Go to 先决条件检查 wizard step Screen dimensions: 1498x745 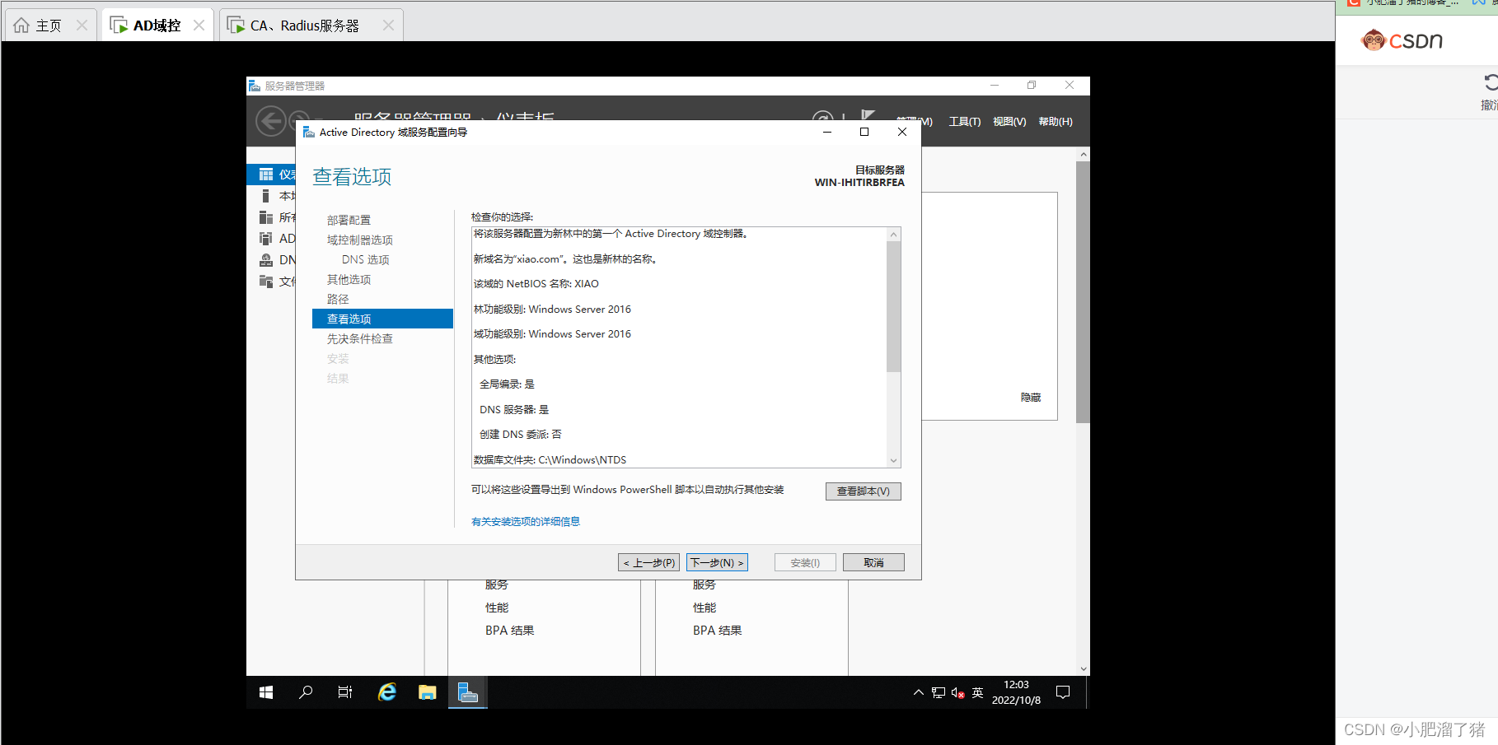360,338
